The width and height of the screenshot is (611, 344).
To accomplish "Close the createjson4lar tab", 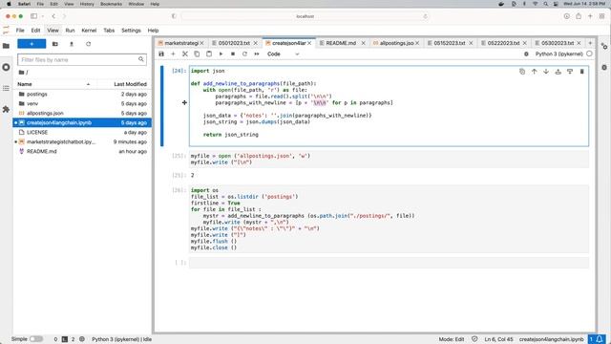I will pos(309,43).
